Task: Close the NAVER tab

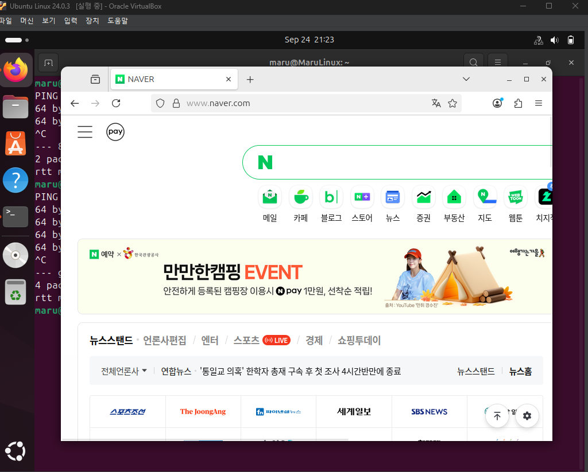Action: pyautogui.click(x=229, y=79)
